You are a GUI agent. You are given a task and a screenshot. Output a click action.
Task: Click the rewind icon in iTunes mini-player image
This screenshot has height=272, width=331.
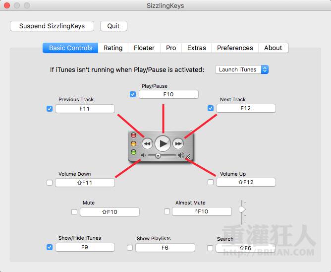(x=147, y=144)
